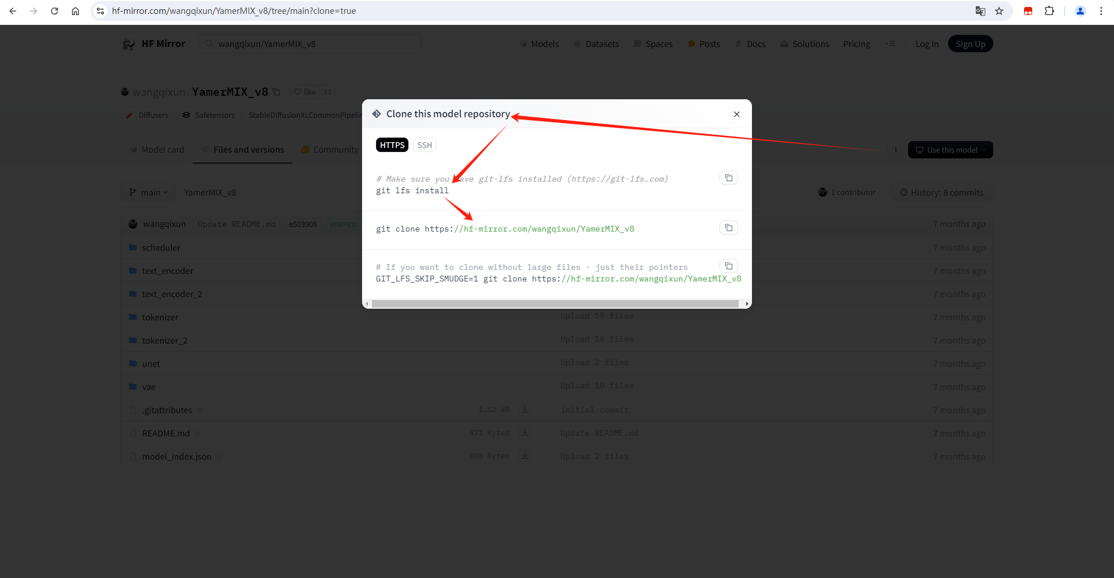Open the Files and versions tab
The height and width of the screenshot is (578, 1114).
(243, 150)
